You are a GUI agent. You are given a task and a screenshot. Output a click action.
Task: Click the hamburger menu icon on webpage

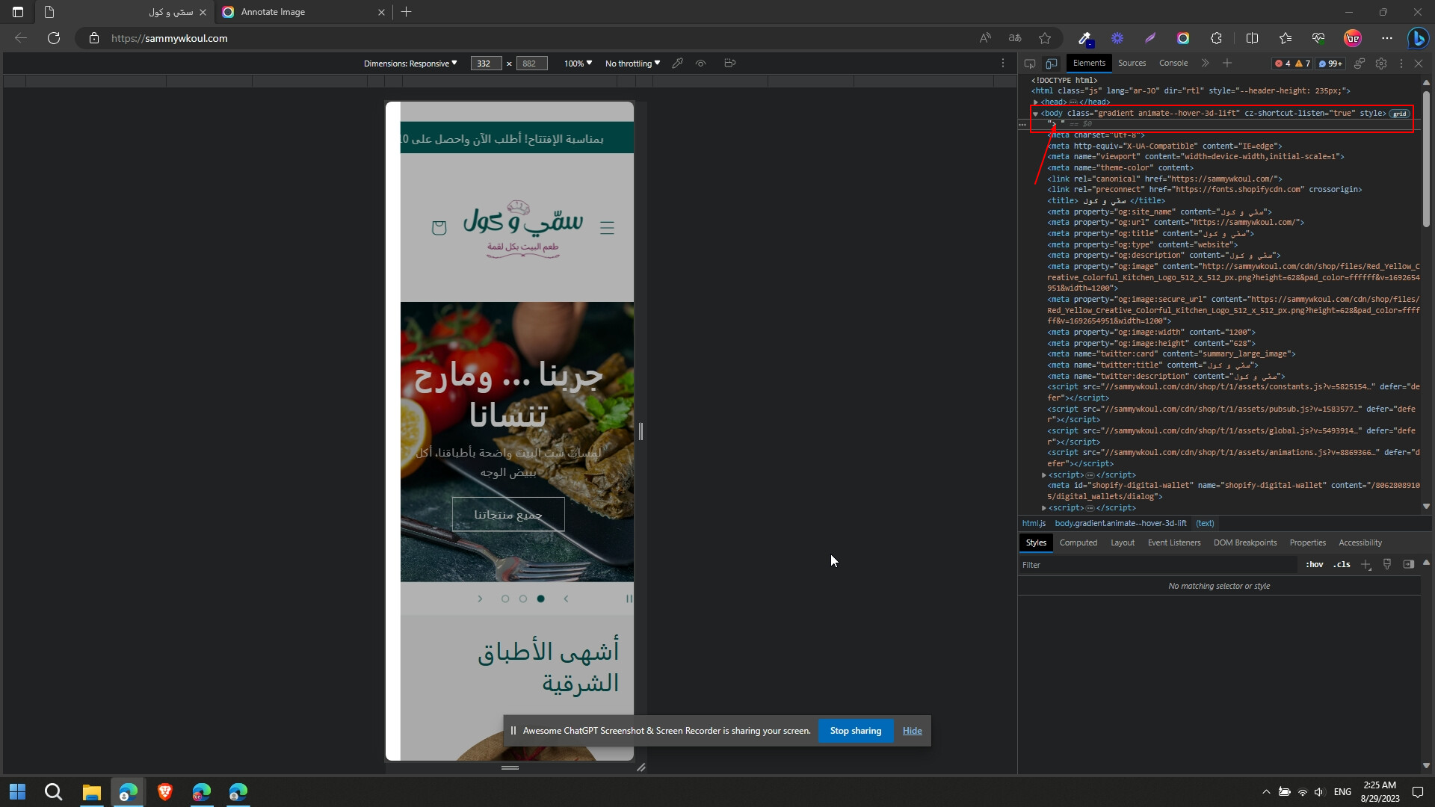click(607, 228)
